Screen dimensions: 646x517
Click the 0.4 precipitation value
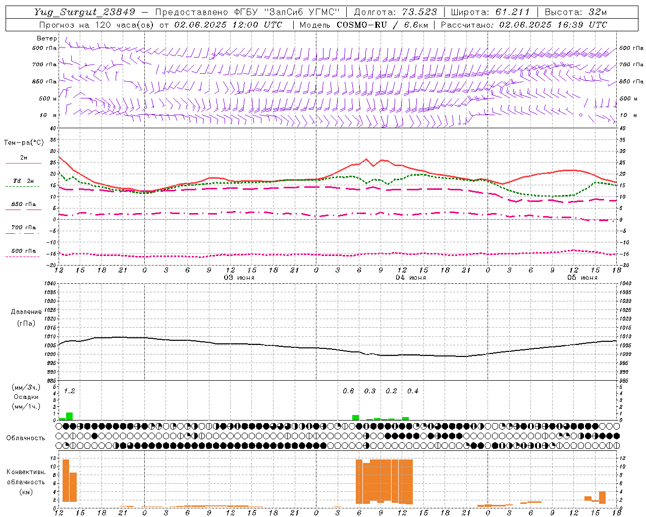[x=413, y=391]
